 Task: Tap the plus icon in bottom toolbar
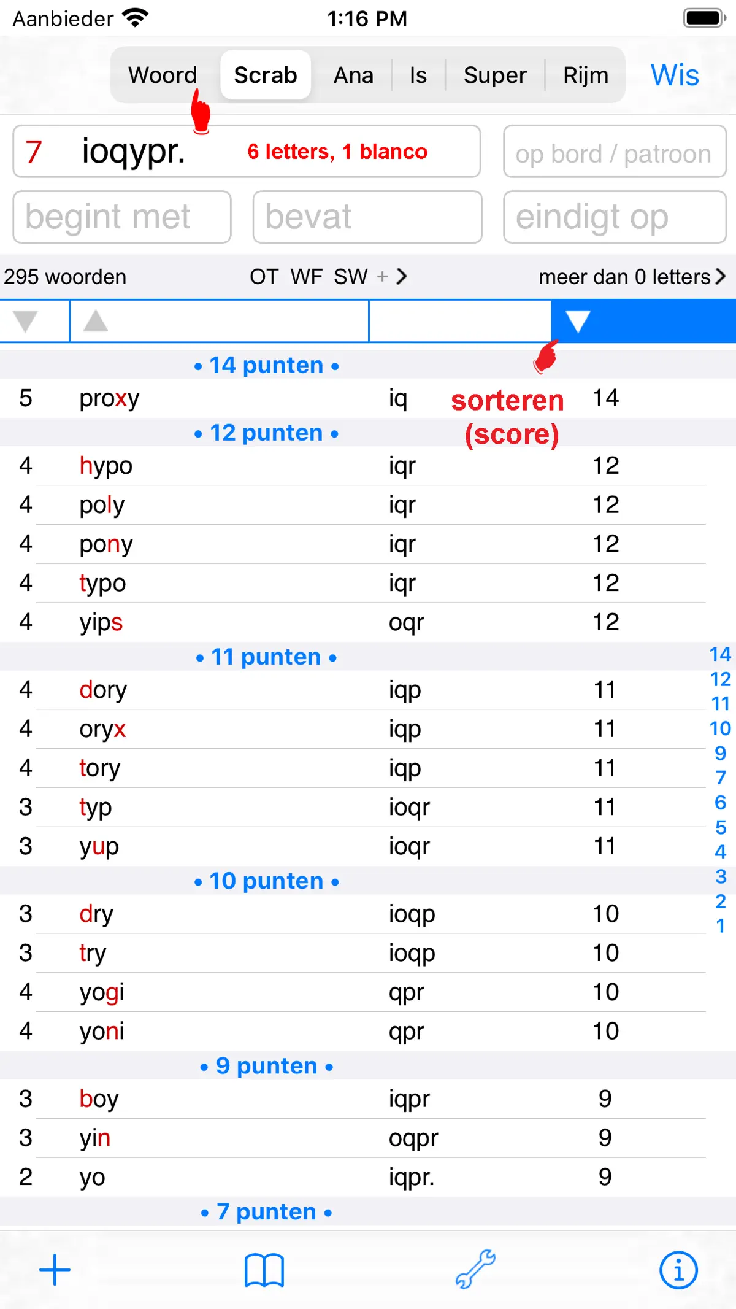55,1270
